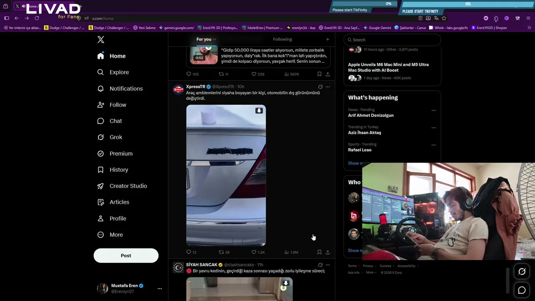Image resolution: width=535 pixels, height=301 pixels.
Task: Click the Search input field
Action: click(x=392, y=40)
